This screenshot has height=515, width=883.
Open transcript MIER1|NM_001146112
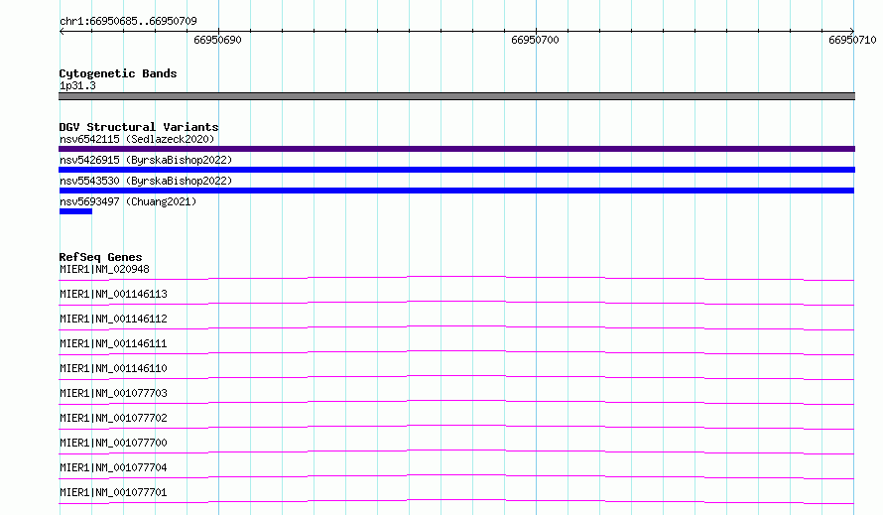[x=113, y=319]
